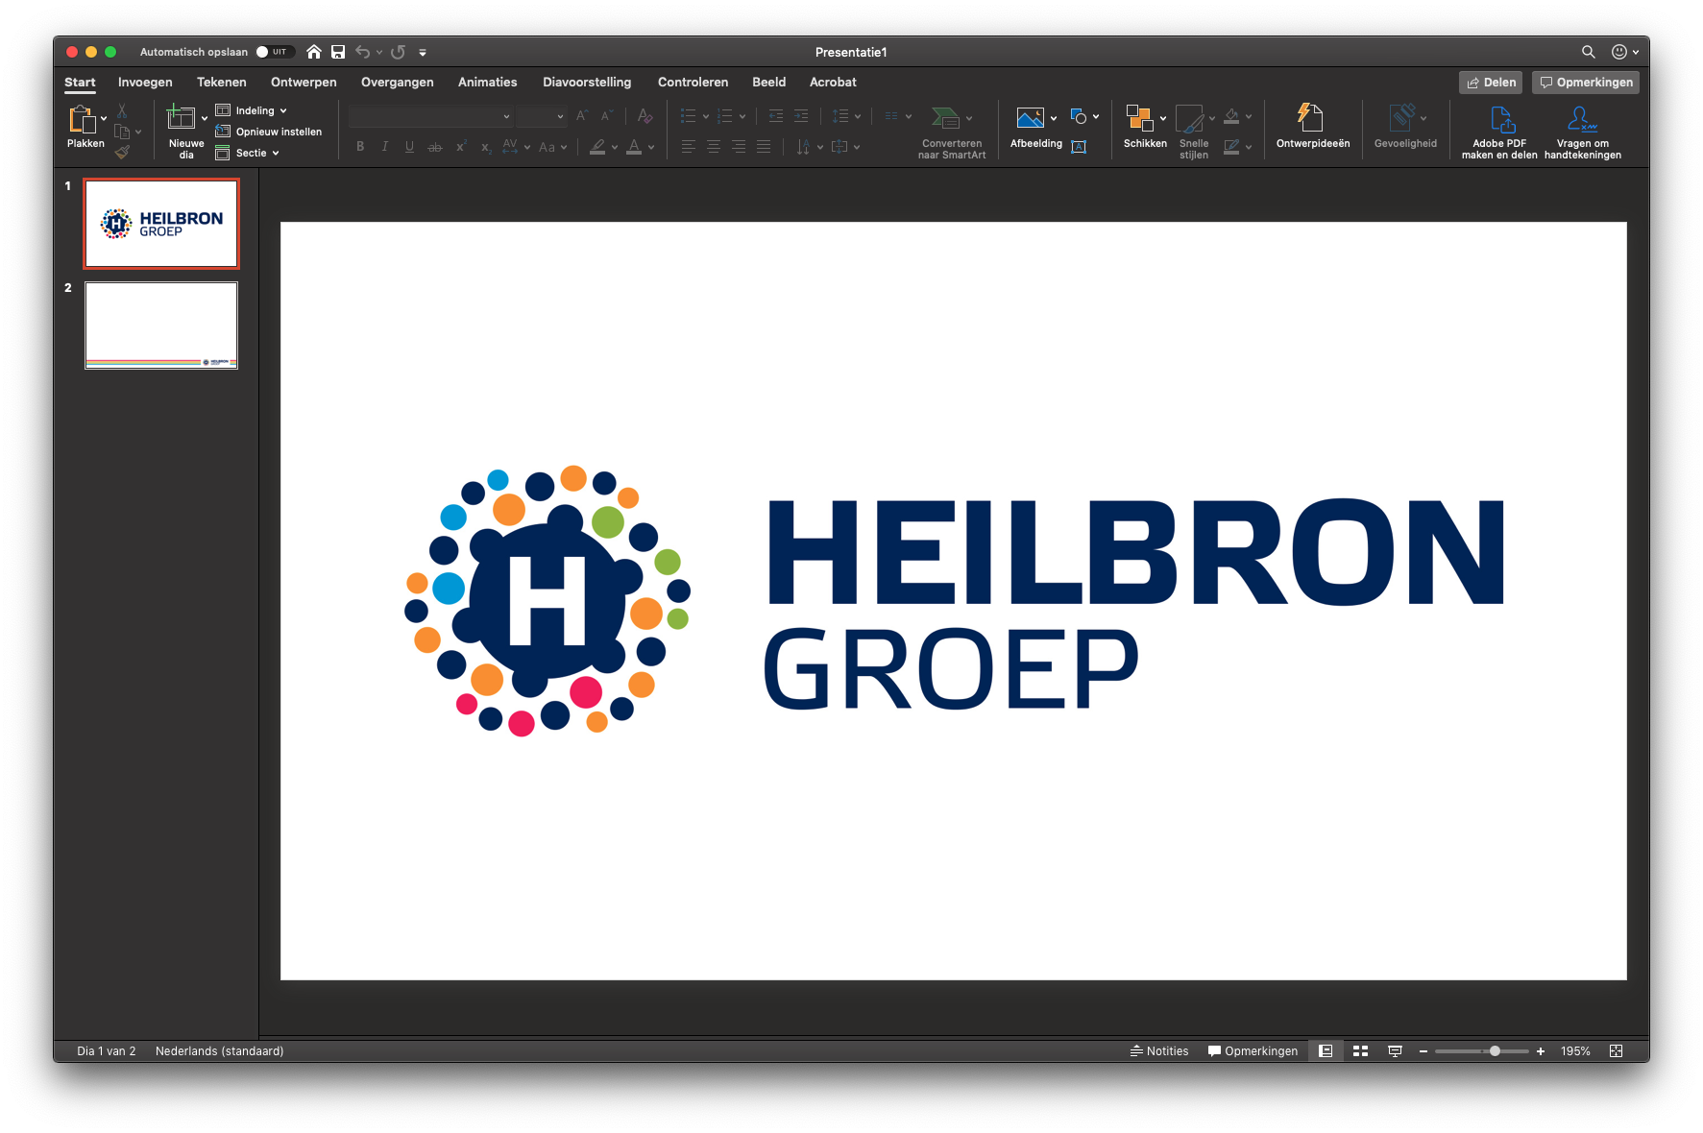Click the zoom slider handle
1703x1133 pixels.
tap(1495, 1051)
